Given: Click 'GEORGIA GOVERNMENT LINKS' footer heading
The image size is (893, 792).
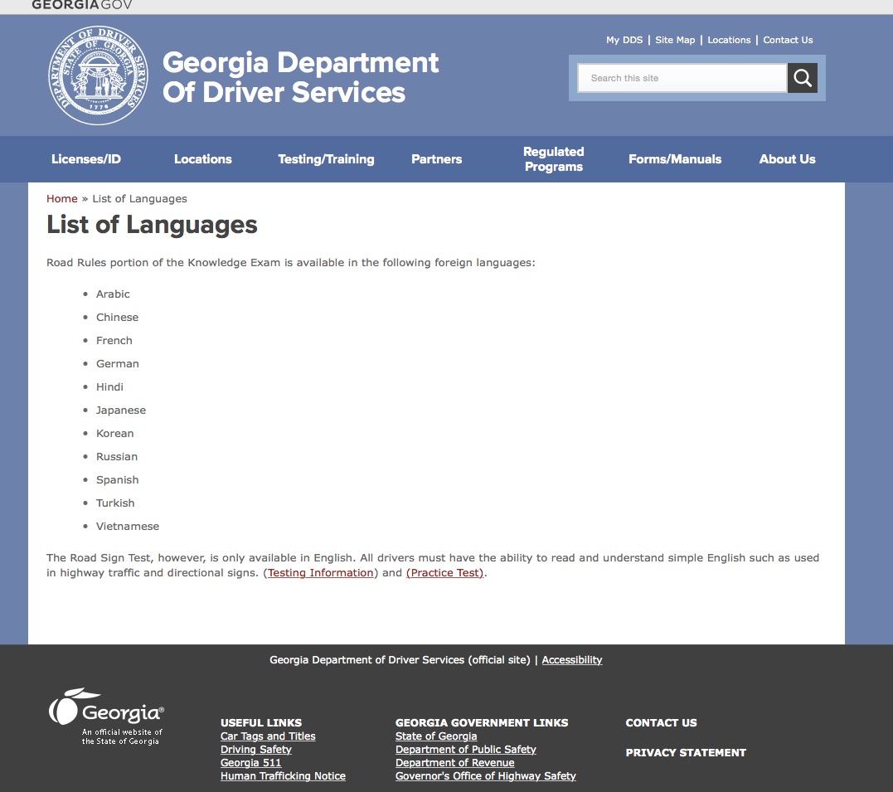Looking at the screenshot, I should click(482, 722).
